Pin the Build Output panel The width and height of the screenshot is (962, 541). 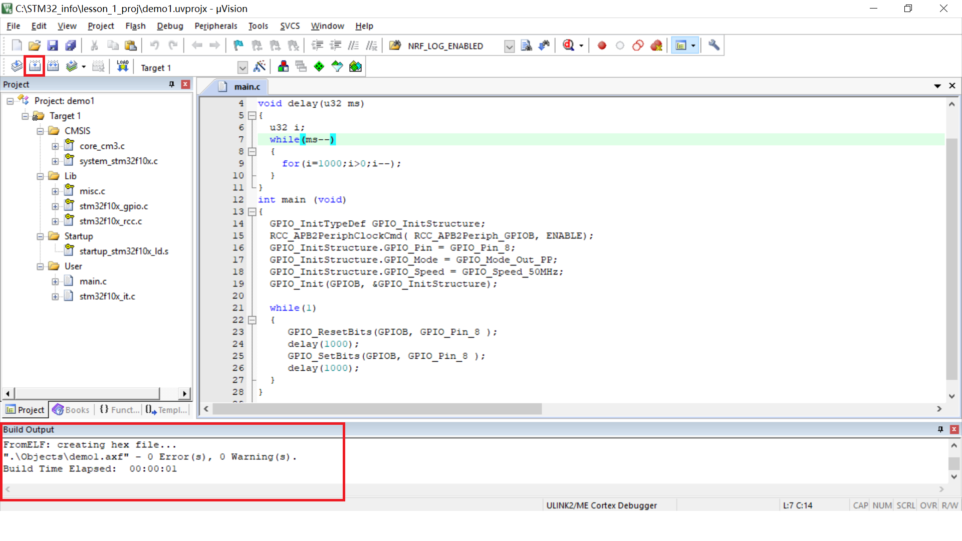coord(940,429)
